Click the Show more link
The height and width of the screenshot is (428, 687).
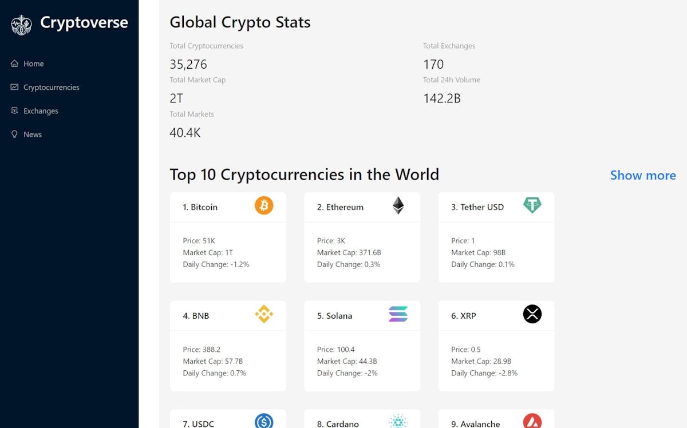point(642,175)
